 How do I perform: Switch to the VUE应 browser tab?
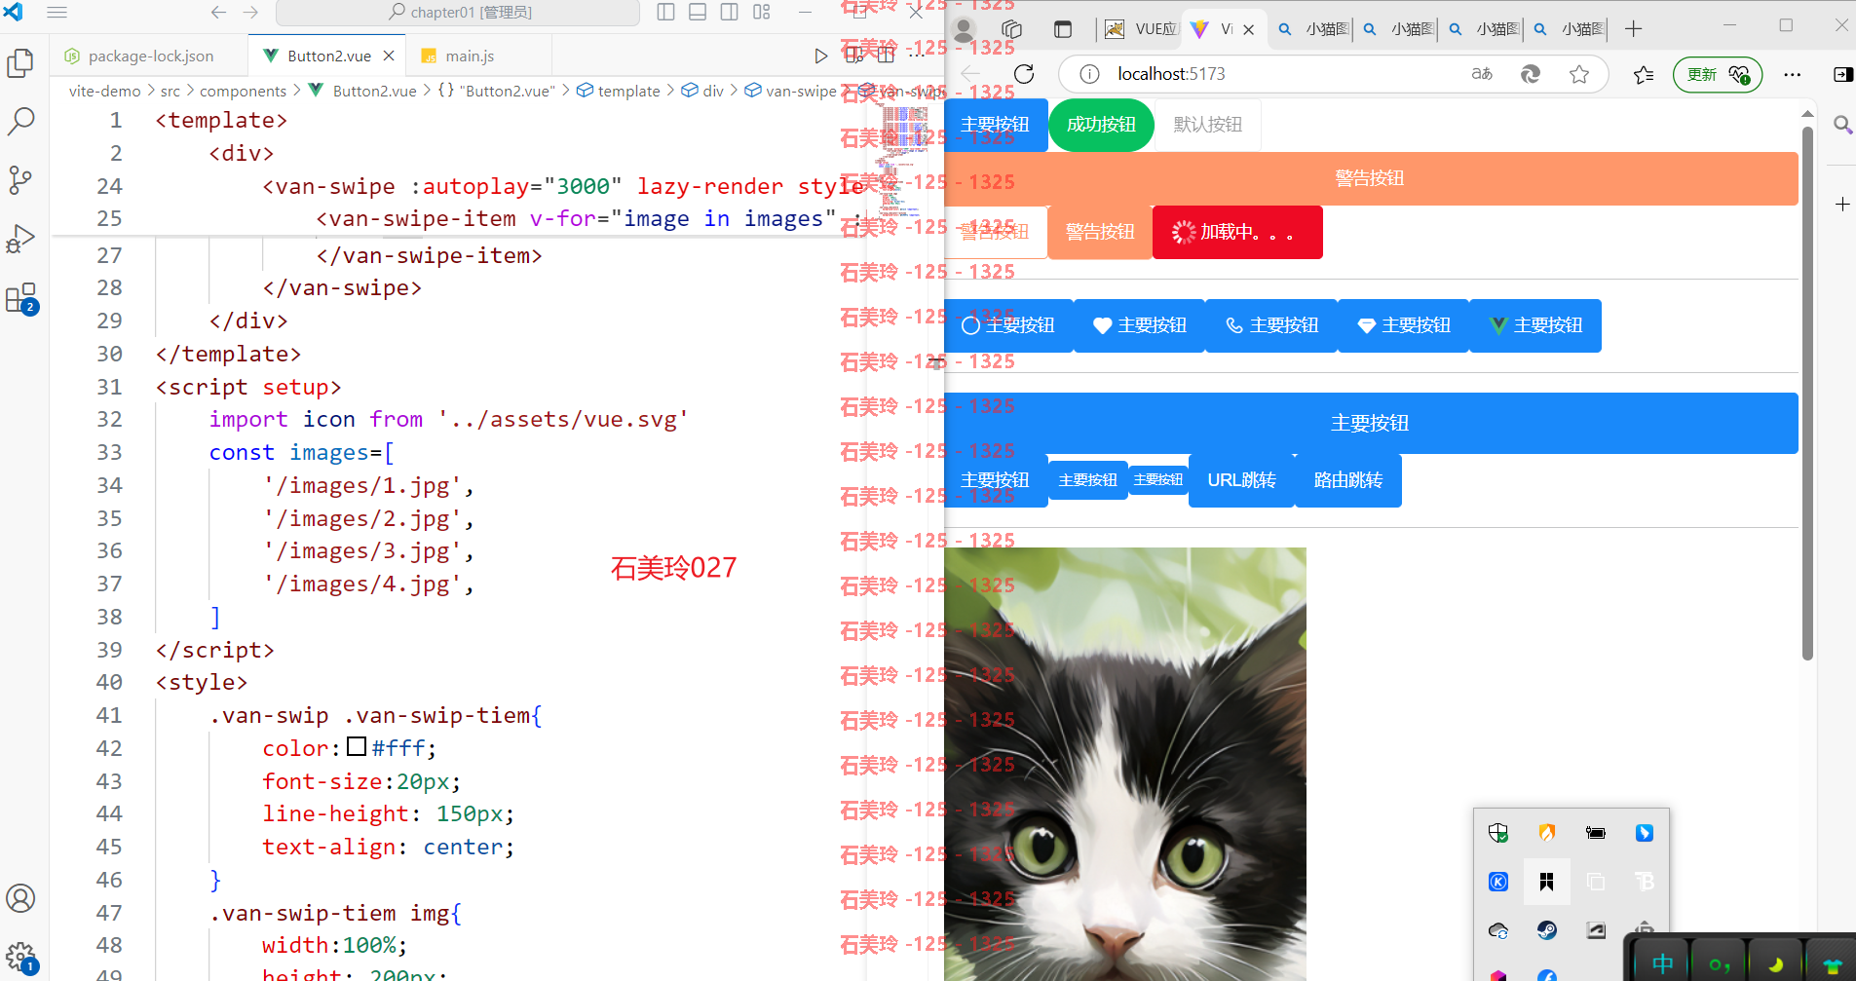click(1142, 29)
